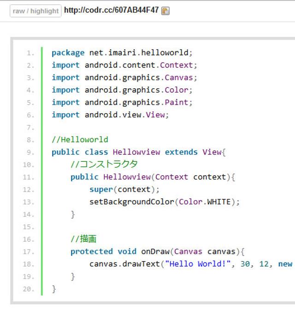Image resolution: width=295 pixels, height=312 pixels.
Task: Click the line 'public Hellowview(Context context){'
Action: pyautogui.click(x=153, y=177)
